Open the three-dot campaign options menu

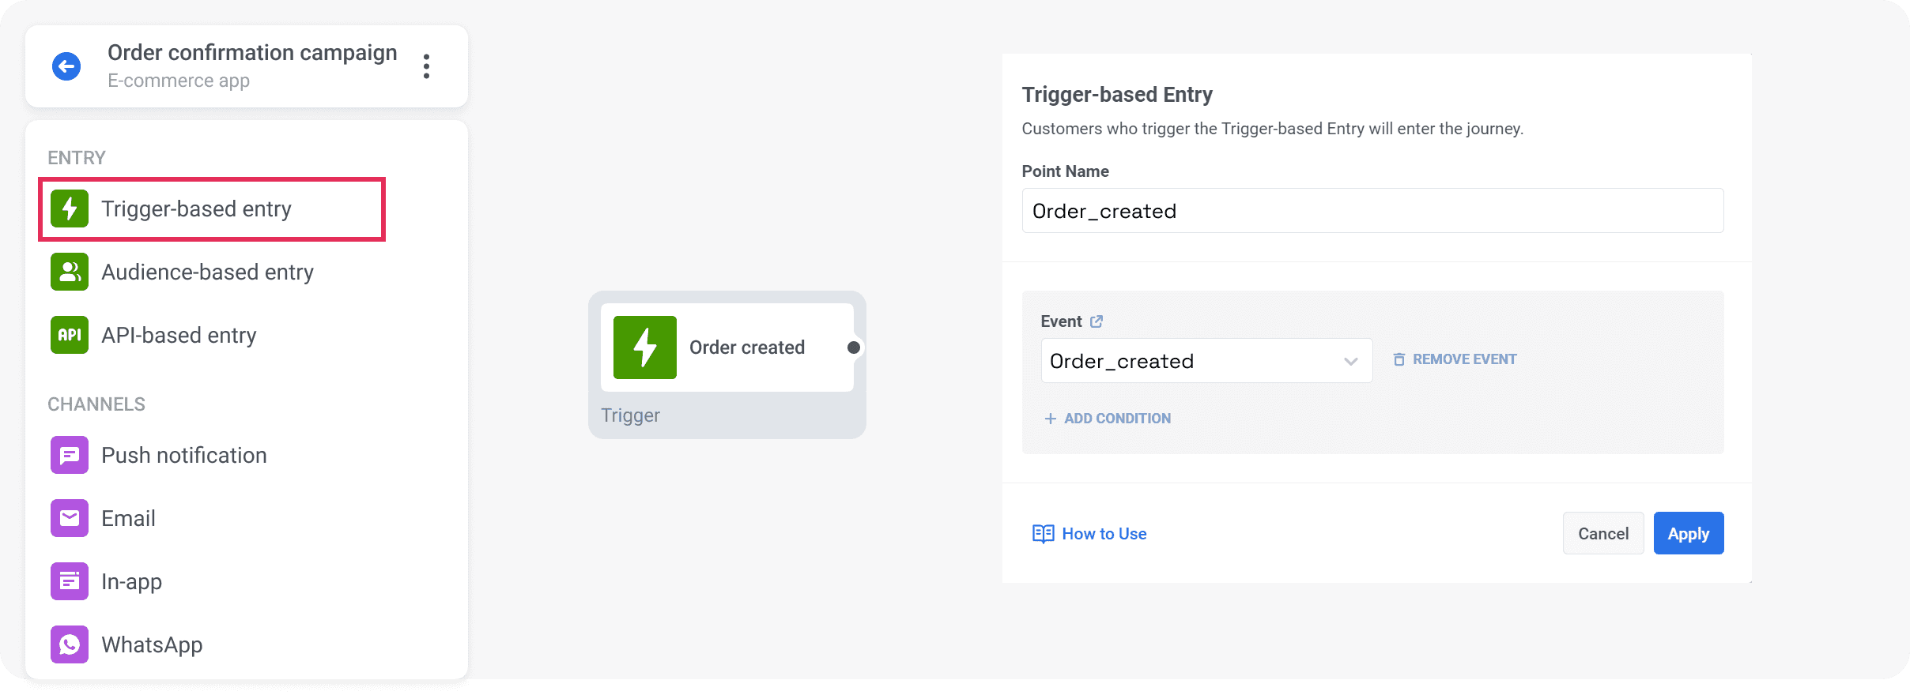pyautogui.click(x=427, y=66)
